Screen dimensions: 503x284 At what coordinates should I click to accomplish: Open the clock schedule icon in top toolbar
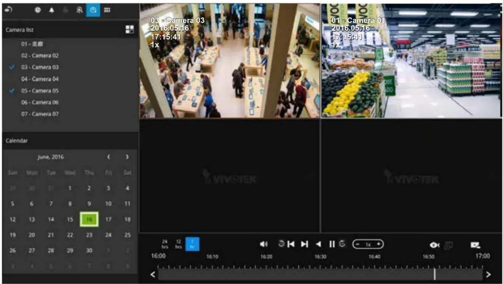(38, 11)
